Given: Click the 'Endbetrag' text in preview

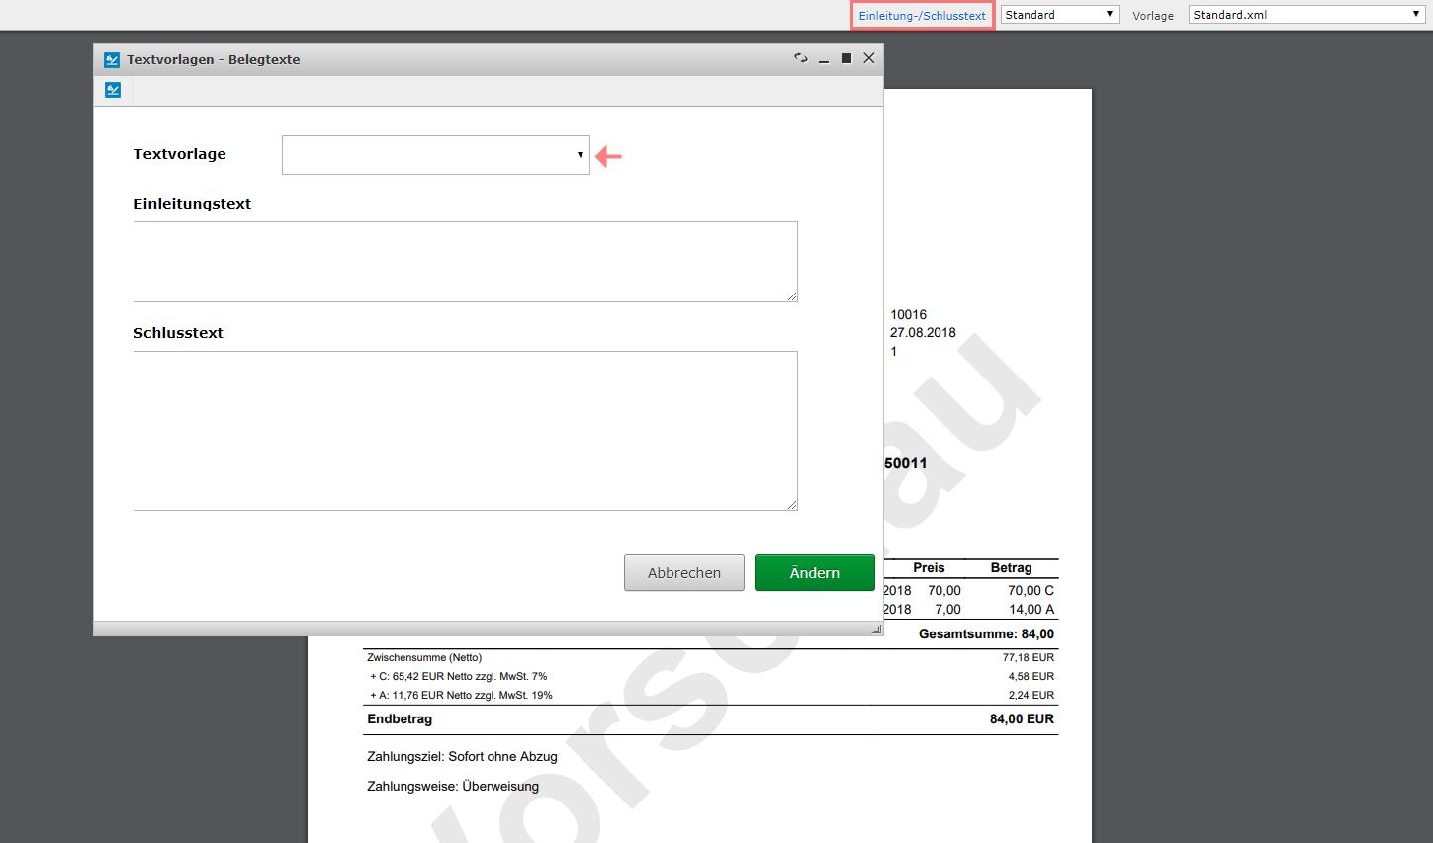Looking at the screenshot, I should (400, 719).
